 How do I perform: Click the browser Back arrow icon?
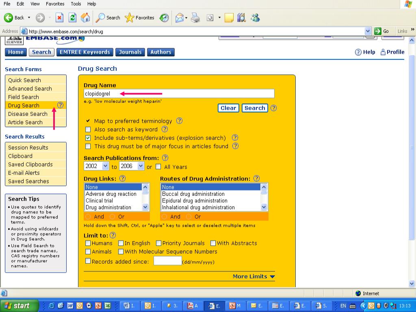click(x=8, y=18)
